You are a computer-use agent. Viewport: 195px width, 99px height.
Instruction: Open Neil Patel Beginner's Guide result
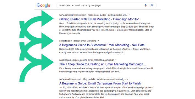(102, 45)
